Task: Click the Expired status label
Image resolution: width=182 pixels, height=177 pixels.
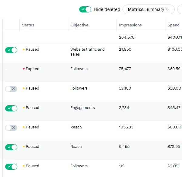Action: click(32, 69)
